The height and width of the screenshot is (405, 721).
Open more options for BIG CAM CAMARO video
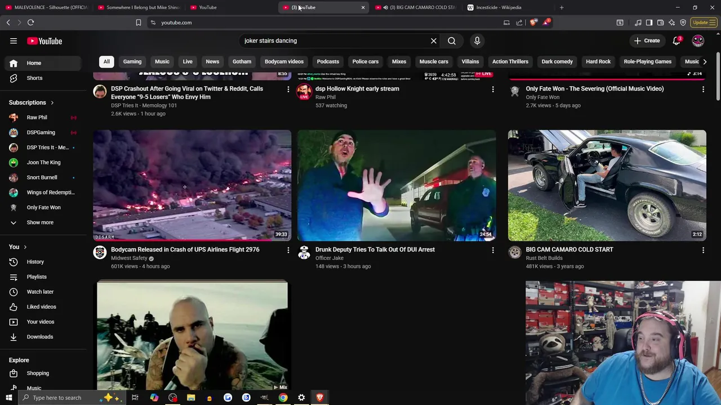click(x=703, y=250)
